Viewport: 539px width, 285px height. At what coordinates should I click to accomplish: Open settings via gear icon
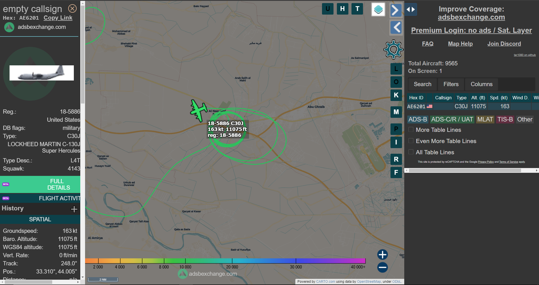(x=393, y=50)
